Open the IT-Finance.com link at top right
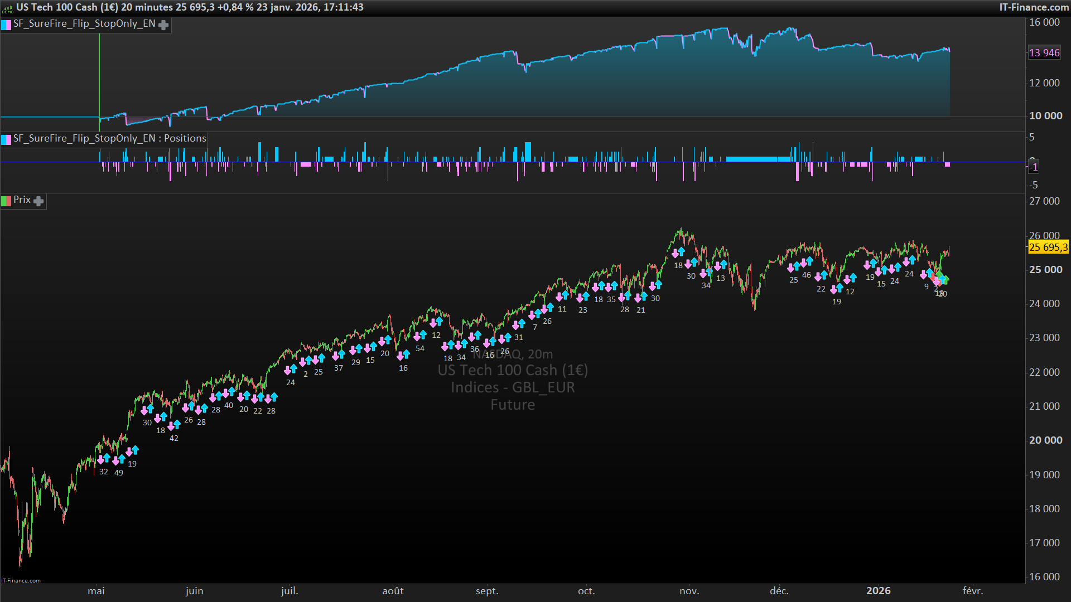Image resolution: width=1071 pixels, height=602 pixels. (x=1034, y=7)
